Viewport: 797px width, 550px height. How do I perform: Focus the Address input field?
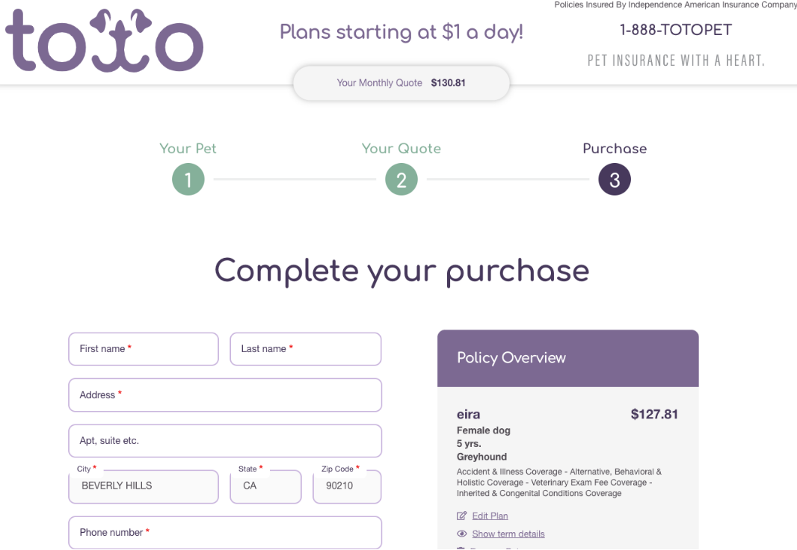point(225,395)
